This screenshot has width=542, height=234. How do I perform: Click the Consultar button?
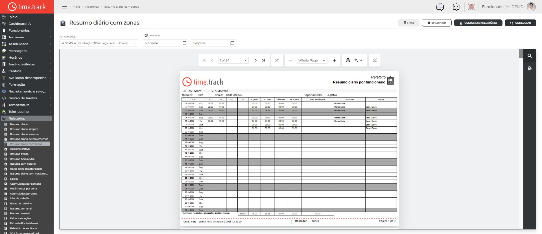(x=521, y=23)
